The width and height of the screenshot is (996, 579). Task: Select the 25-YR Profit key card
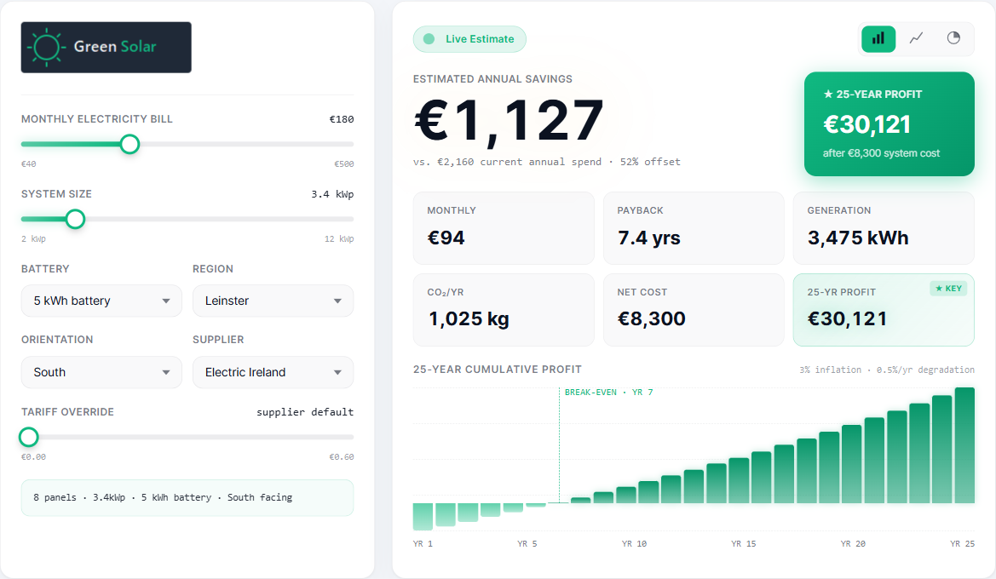tap(884, 310)
